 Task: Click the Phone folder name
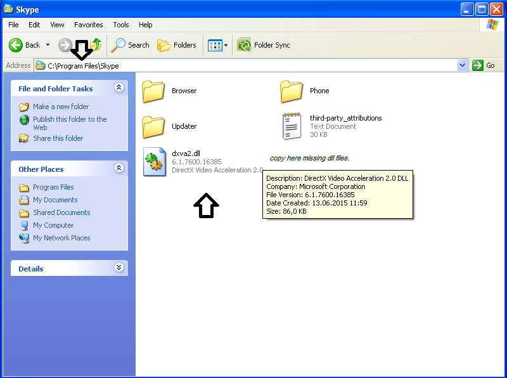click(x=319, y=91)
